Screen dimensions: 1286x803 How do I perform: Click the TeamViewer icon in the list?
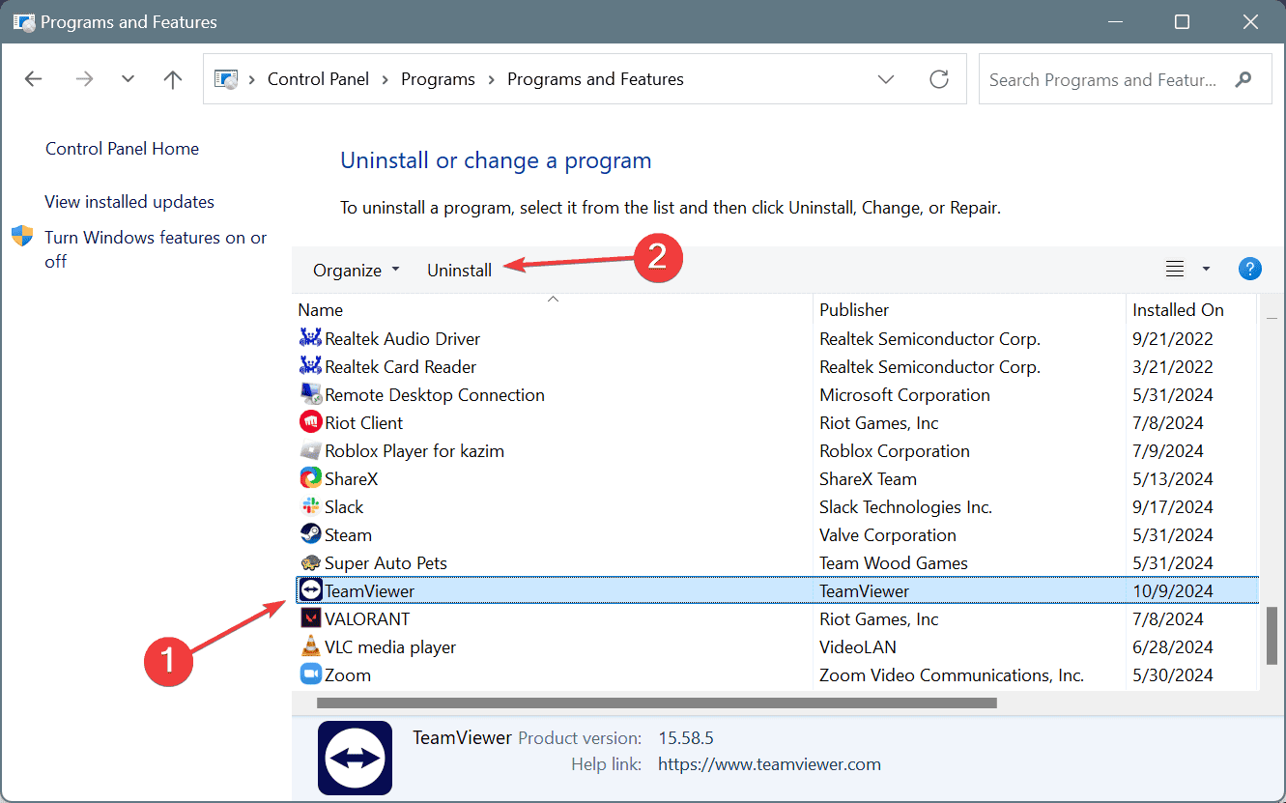pyautogui.click(x=310, y=590)
